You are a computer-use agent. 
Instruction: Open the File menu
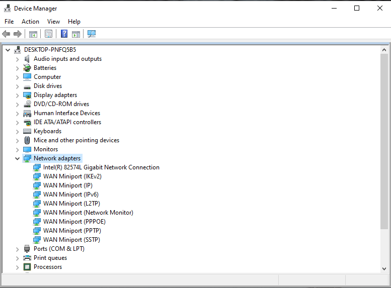point(9,22)
